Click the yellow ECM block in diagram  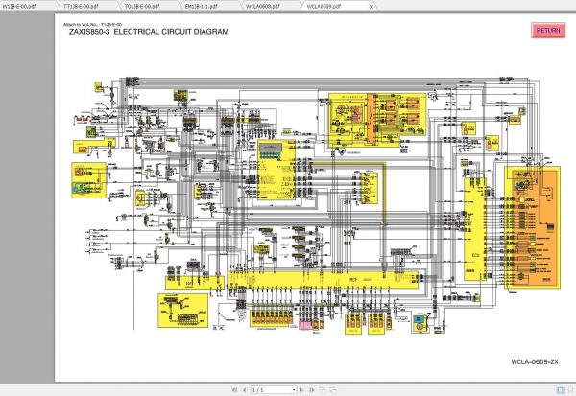point(474,229)
